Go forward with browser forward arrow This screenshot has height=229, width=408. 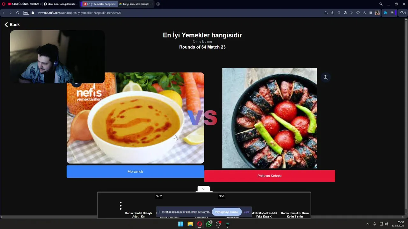coord(10,13)
